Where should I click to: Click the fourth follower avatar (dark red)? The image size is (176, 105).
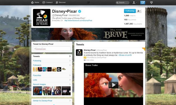[x=49, y=69]
